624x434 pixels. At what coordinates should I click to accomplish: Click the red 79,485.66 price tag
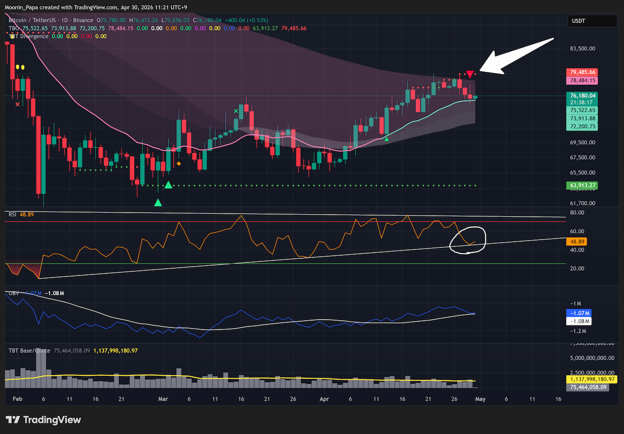point(582,72)
